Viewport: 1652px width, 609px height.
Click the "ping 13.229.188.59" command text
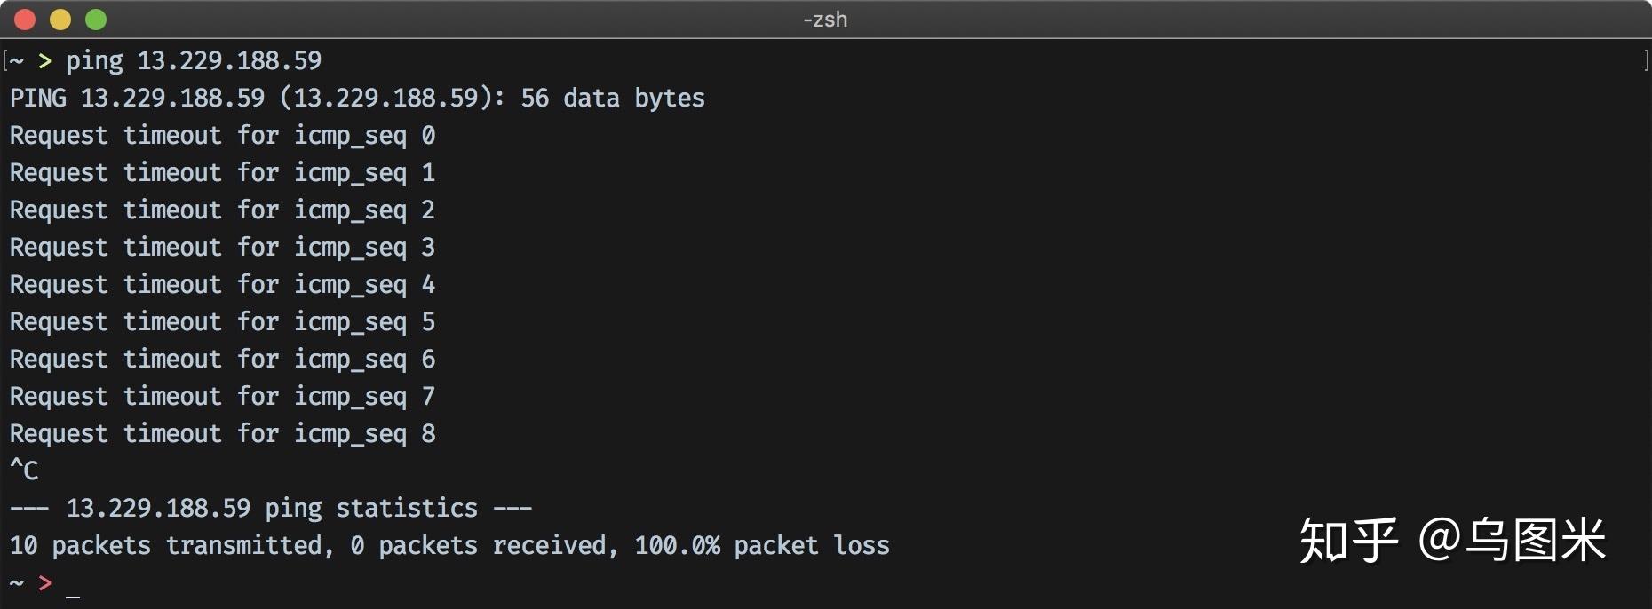coord(194,60)
